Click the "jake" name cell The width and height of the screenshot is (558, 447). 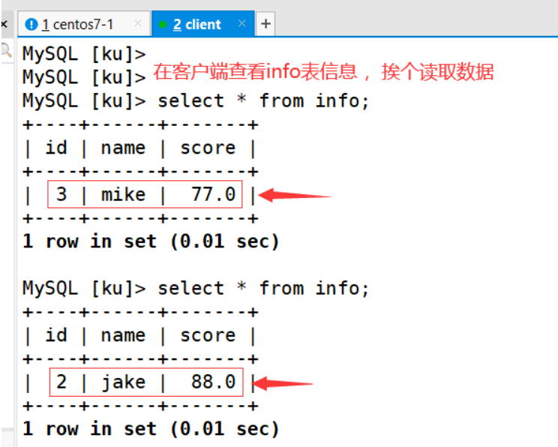coord(123,382)
